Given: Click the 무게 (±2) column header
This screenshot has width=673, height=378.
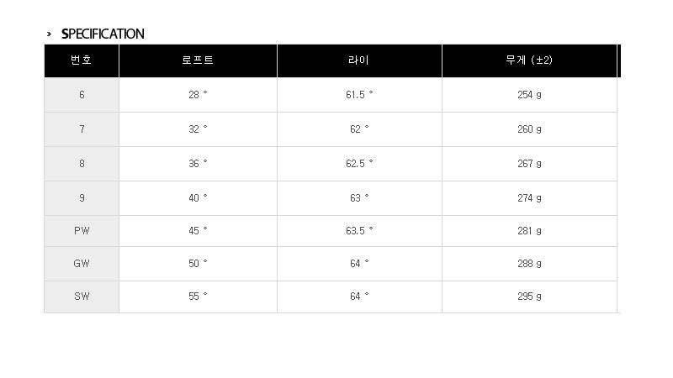Looking at the screenshot, I should pyautogui.click(x=529, y=60).
